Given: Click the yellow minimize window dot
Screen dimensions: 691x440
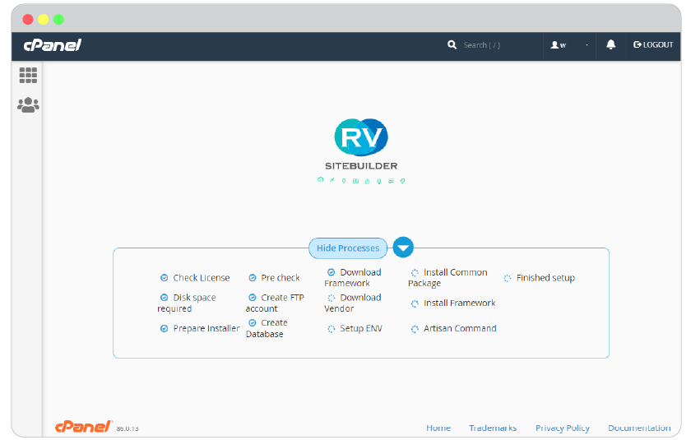Looking at the screenshot, I should pos(43,20).
